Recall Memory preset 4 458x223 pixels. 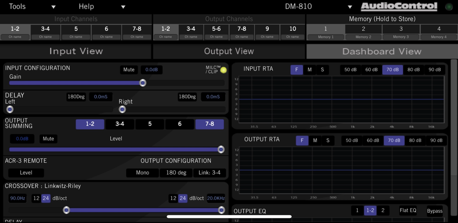(439, 29)
